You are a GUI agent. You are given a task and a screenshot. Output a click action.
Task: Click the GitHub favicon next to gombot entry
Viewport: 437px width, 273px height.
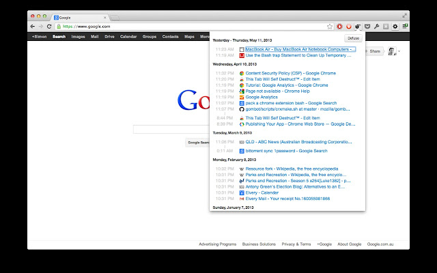(242, 109)
